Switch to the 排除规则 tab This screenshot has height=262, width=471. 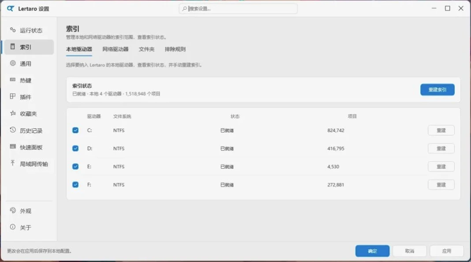click(175, 49)
